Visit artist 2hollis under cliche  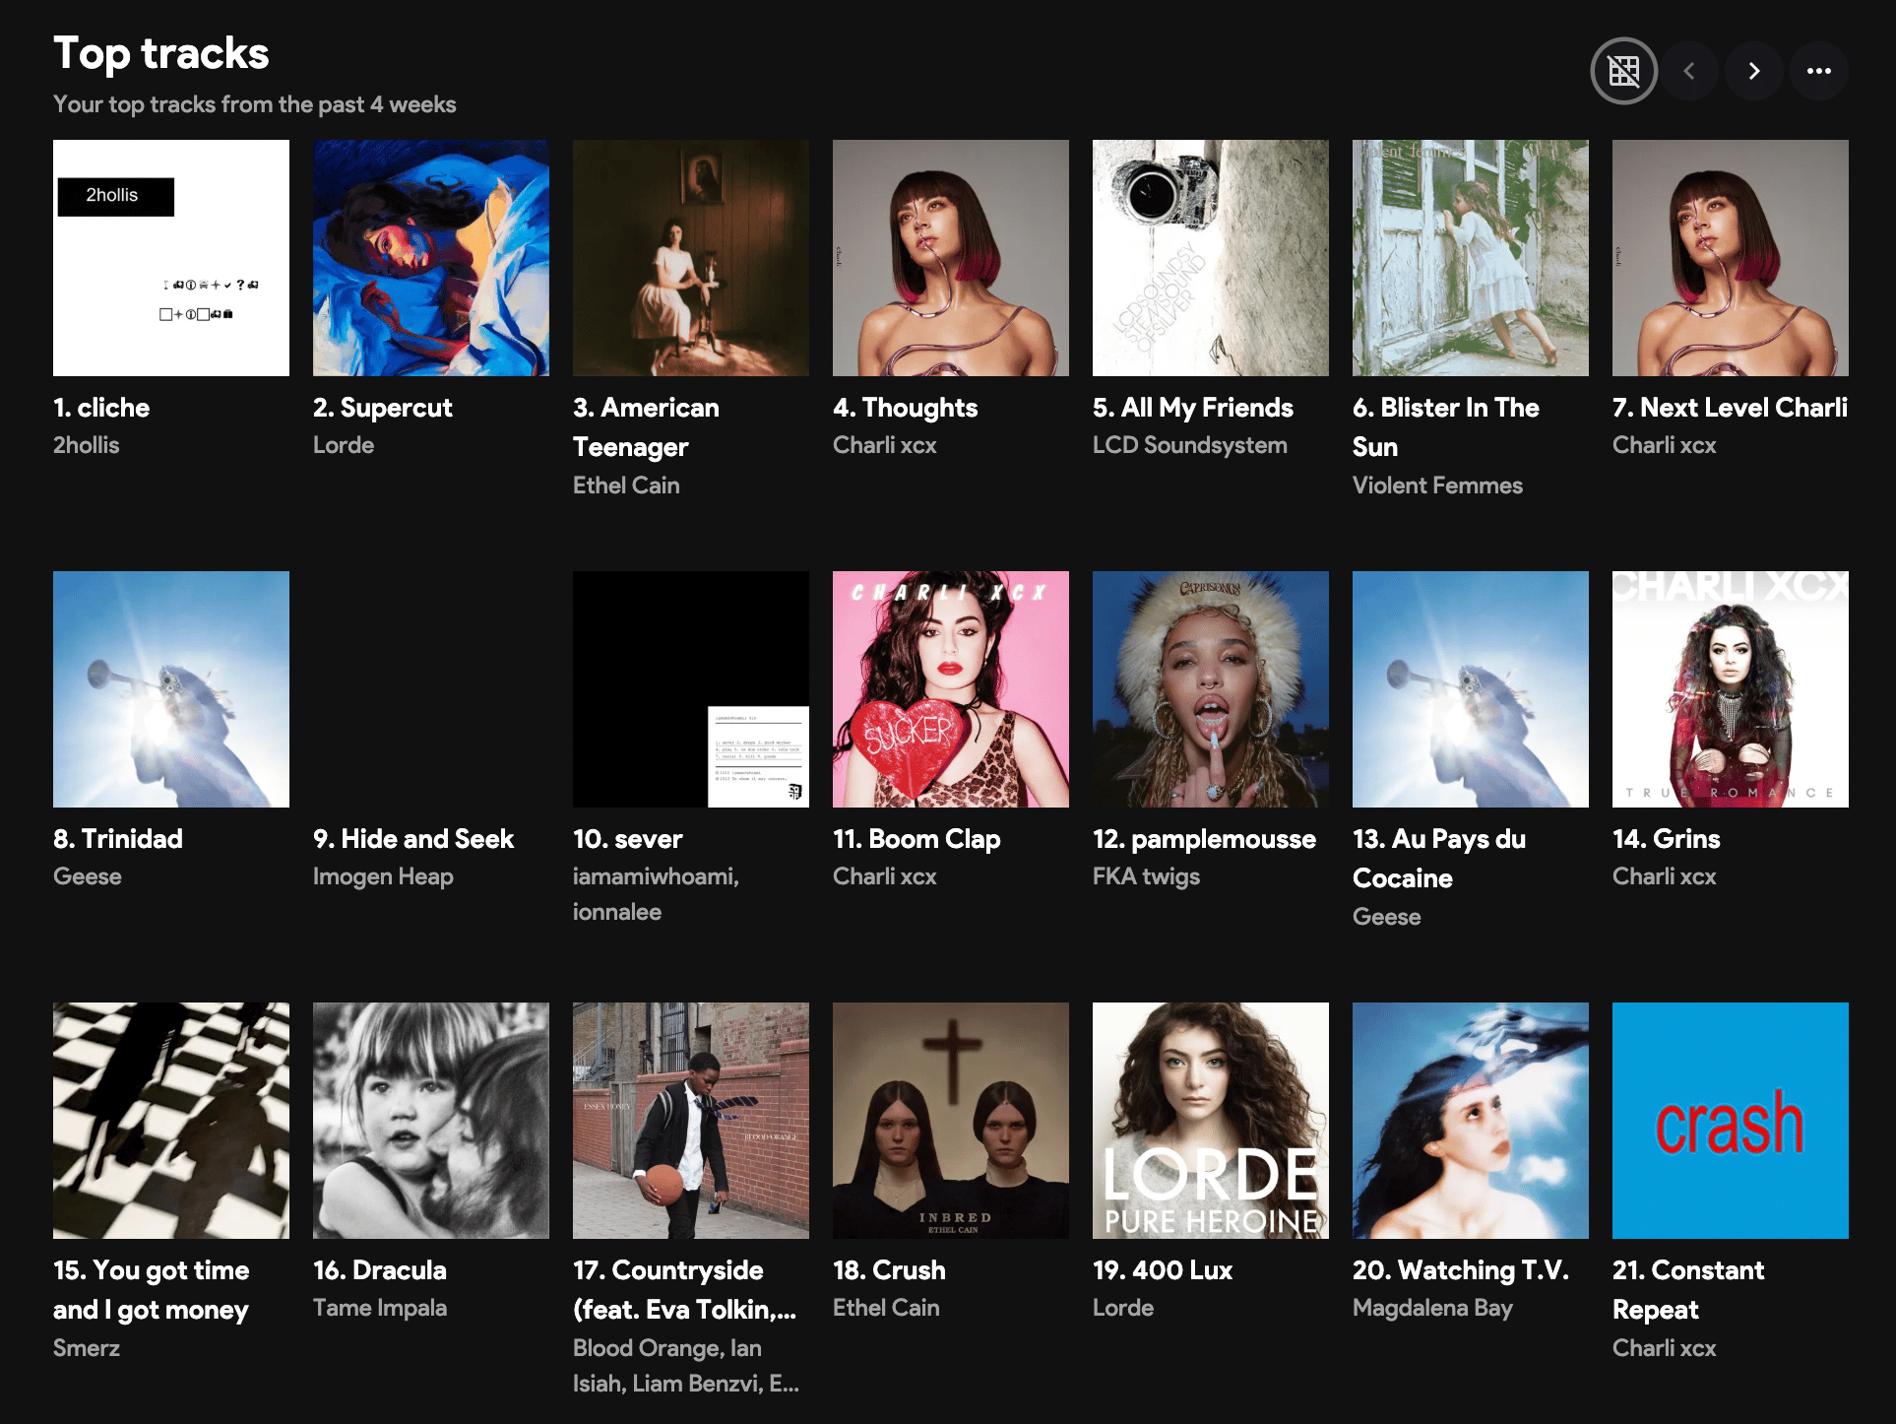tap(87, 445)
